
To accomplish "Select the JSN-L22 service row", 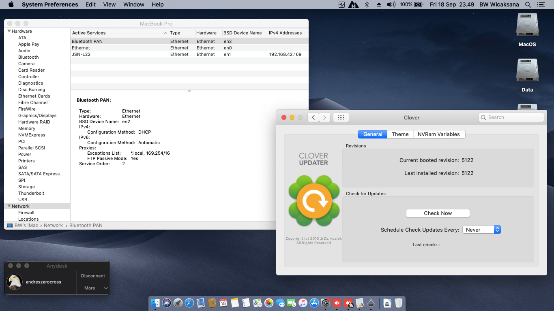I will (189, 54).
